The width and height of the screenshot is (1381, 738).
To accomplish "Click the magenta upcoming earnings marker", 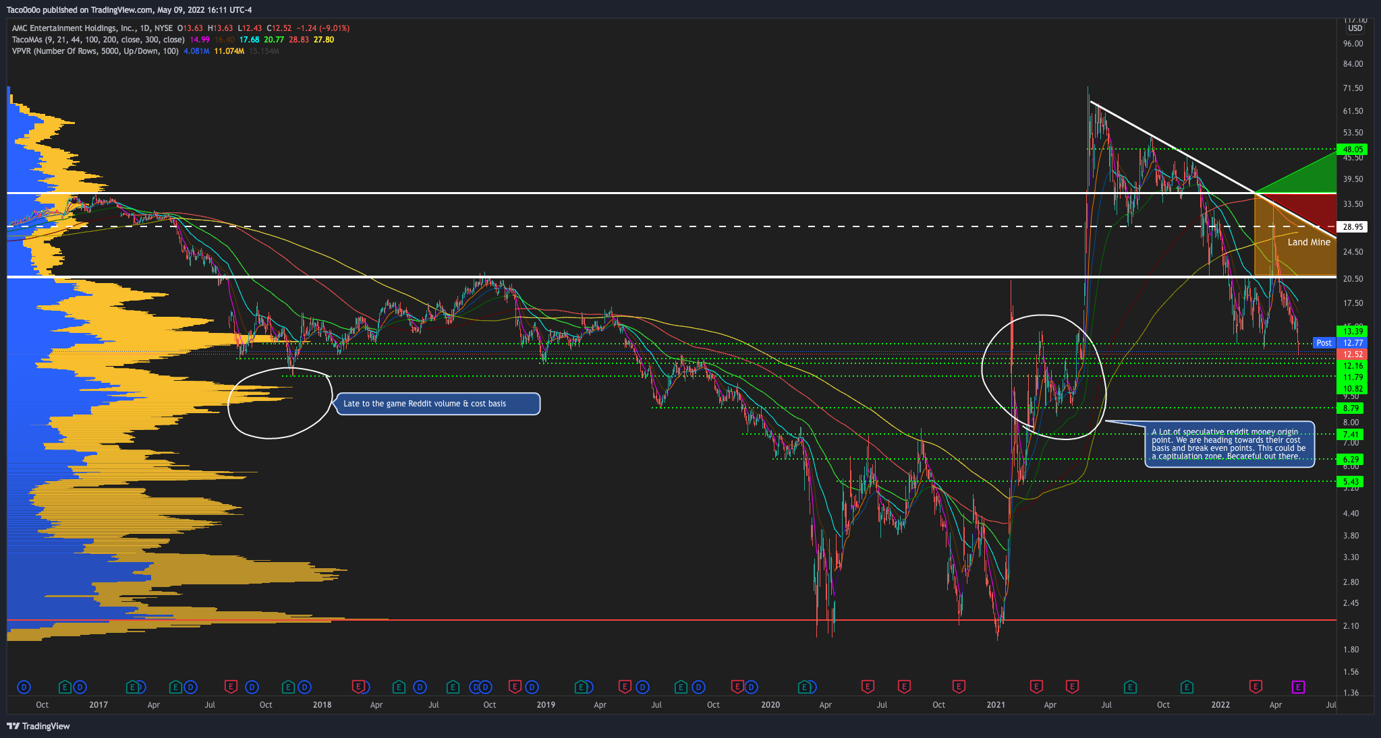I will click(x=1298, y=687).
